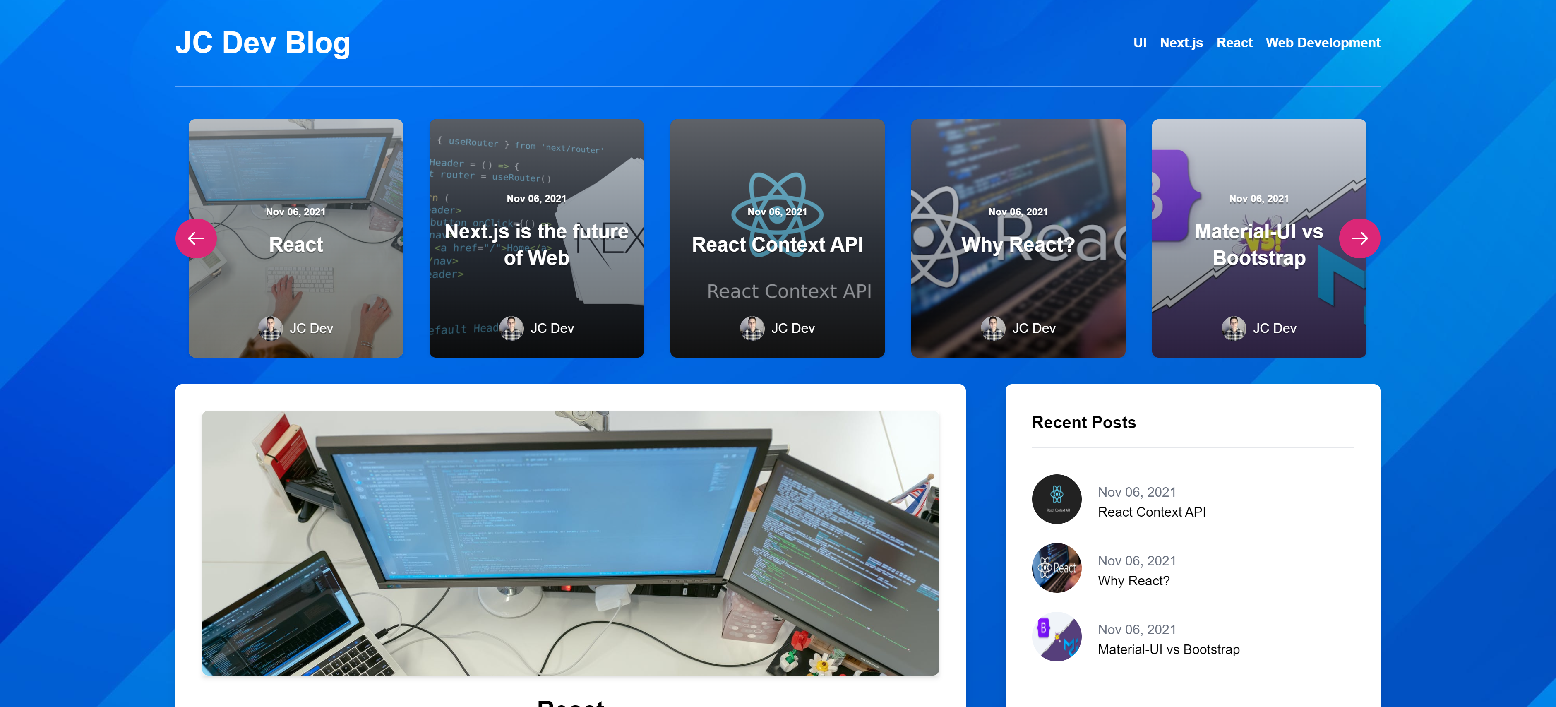Open the React Context API recent post link
The height and width of the screenshot is (707, 1556).
1151,512
